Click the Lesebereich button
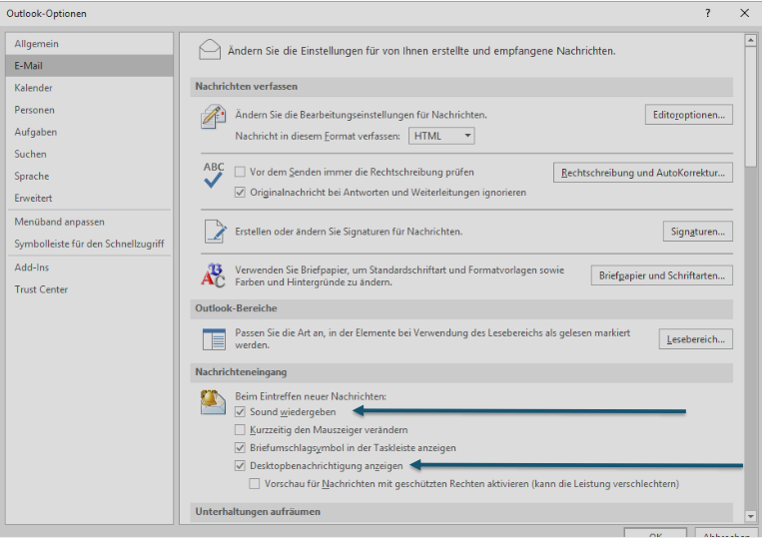The width and height of the screenshot is (762, 538). coord(695,339)
